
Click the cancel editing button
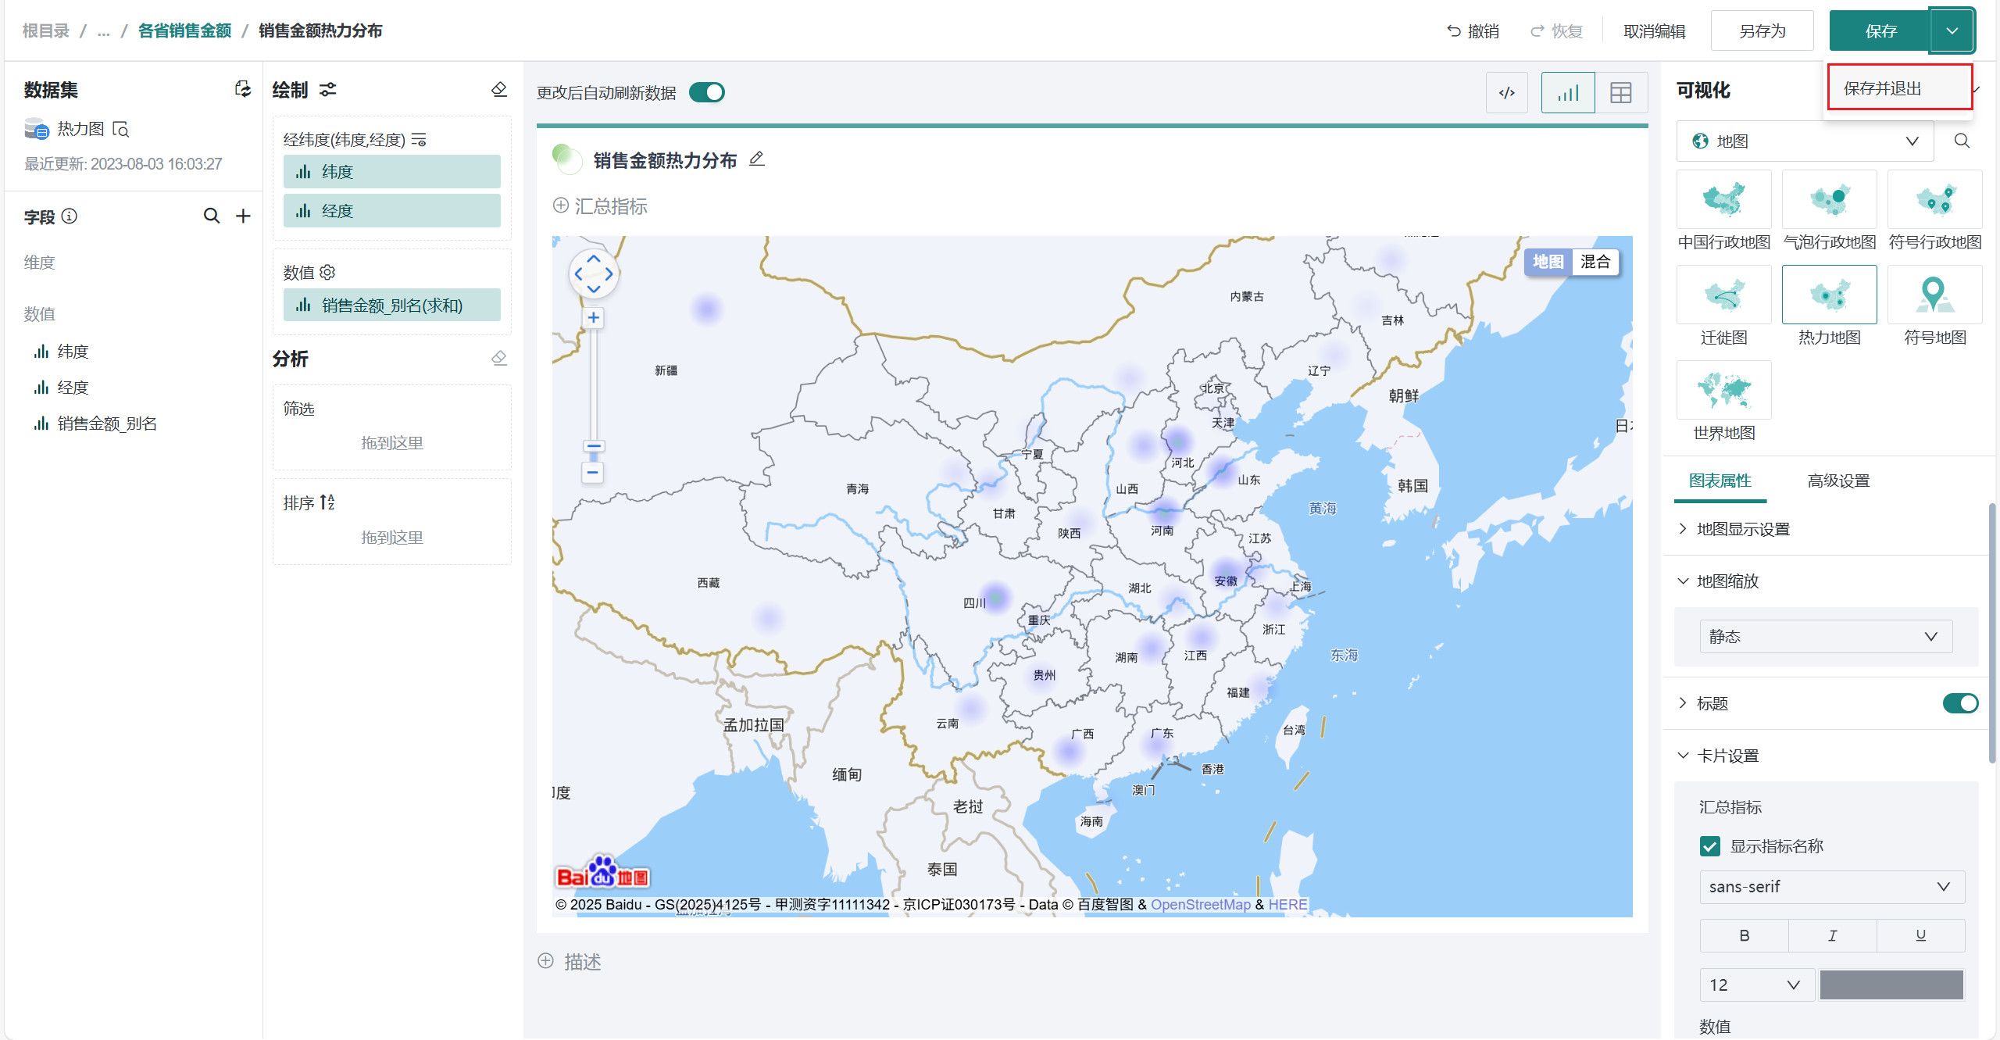tap(1654, 31)
